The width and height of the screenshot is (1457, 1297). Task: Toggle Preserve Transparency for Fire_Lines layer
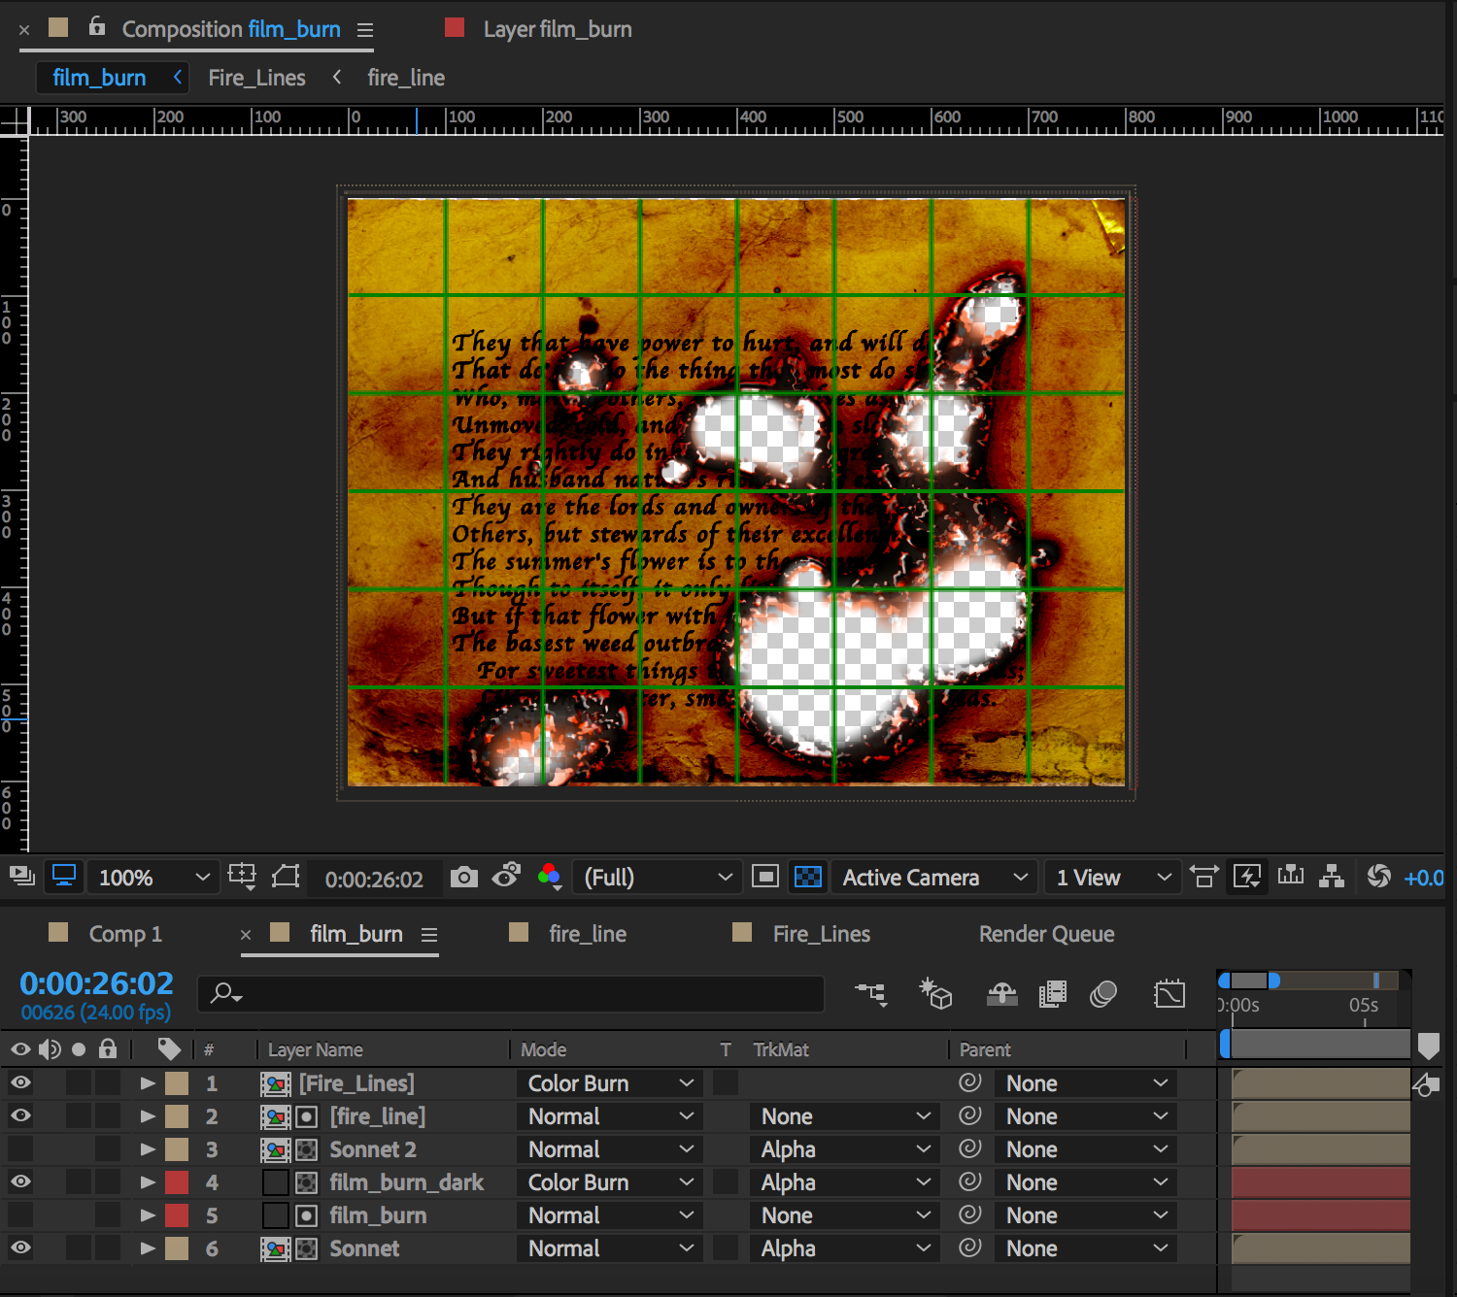(726, 1082)
